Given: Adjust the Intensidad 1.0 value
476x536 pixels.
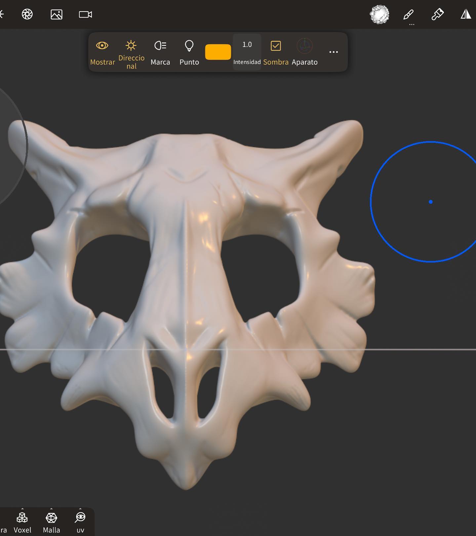Looking at the screenshot, I should [247, 52].
